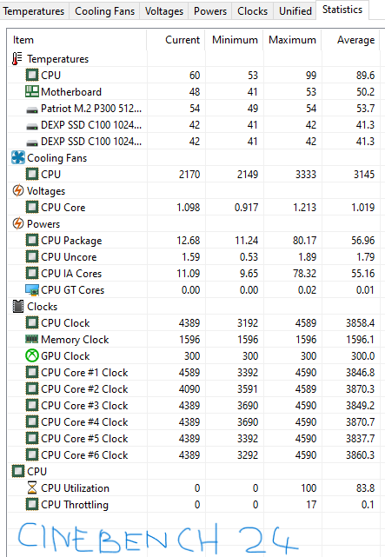Select the CPU group row above Utilization
This screenshot has height=557, width=385.
click(194, 471)
